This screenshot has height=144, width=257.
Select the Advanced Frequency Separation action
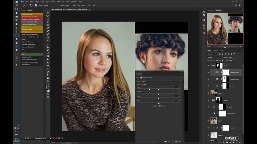point(32,19)
